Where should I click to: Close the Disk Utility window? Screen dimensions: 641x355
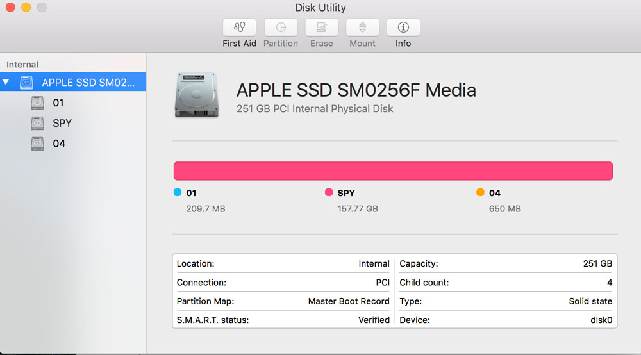[x=10, y=7]
